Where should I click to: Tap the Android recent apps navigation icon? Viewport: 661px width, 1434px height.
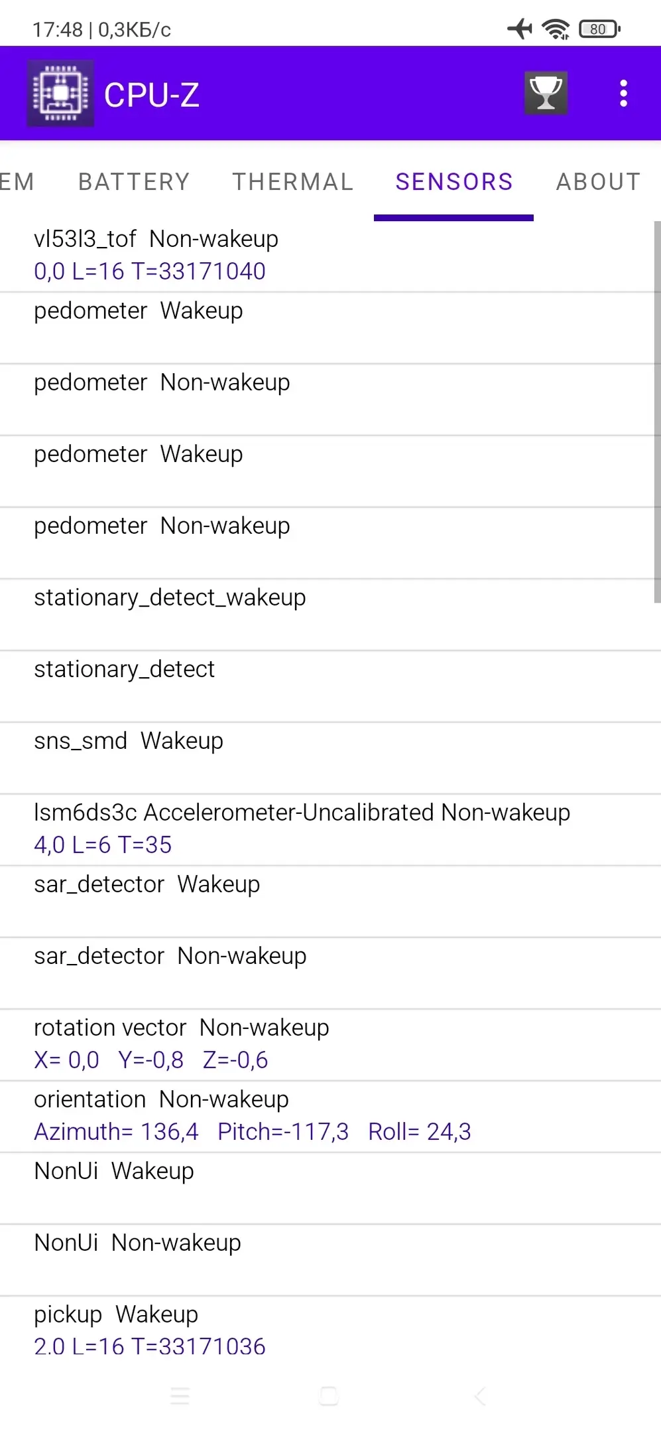(x=180, y=1395)
